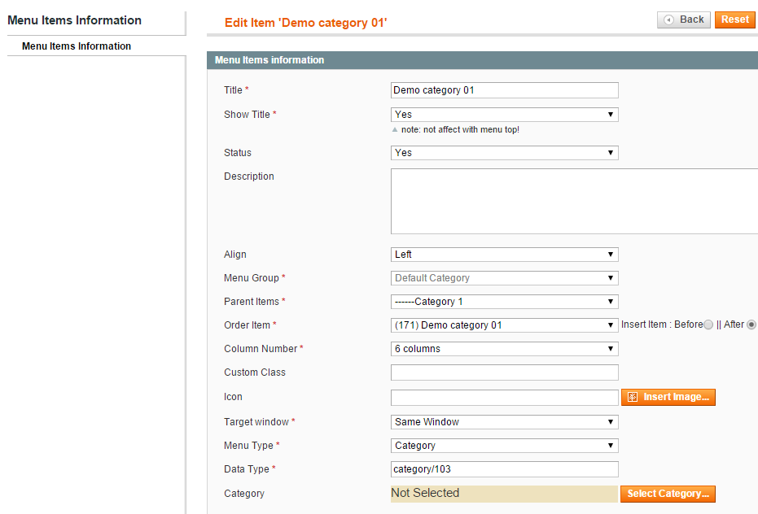Screen dimensions: 758x514
Task: Select the After insert item radio button
Action: (x=751, y=325)
